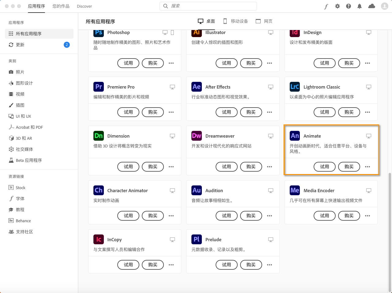Open the fonts icon in top bar
This screenshot has width=392, height=293.
click(x=326, y=6)
